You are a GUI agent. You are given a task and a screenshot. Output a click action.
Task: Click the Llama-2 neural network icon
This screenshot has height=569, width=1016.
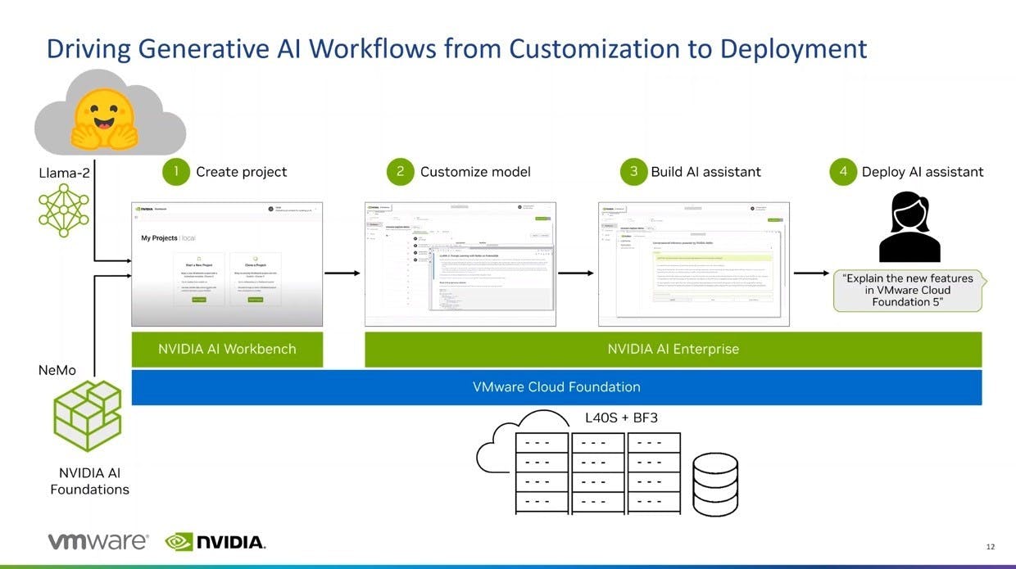point(63,210)
